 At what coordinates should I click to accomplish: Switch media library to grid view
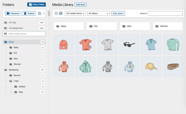tap(61, 13)
